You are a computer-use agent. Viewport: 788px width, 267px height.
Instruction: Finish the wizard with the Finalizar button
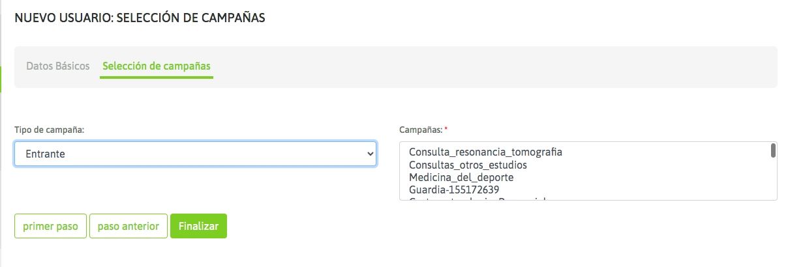click(x=198, y=226)
